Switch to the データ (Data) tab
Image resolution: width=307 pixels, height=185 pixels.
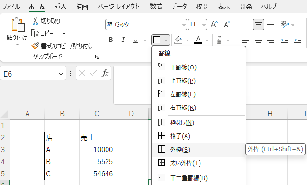[x=179, y=6]
